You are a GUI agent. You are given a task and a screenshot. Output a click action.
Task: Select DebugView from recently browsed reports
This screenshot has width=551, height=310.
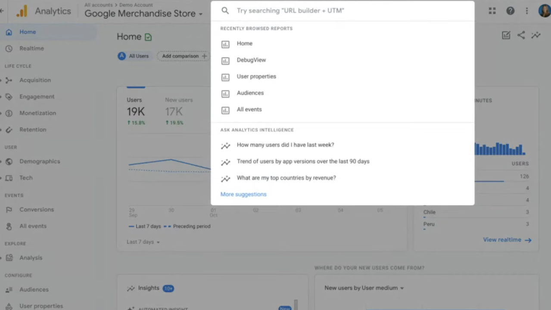(x=251, y=60)
